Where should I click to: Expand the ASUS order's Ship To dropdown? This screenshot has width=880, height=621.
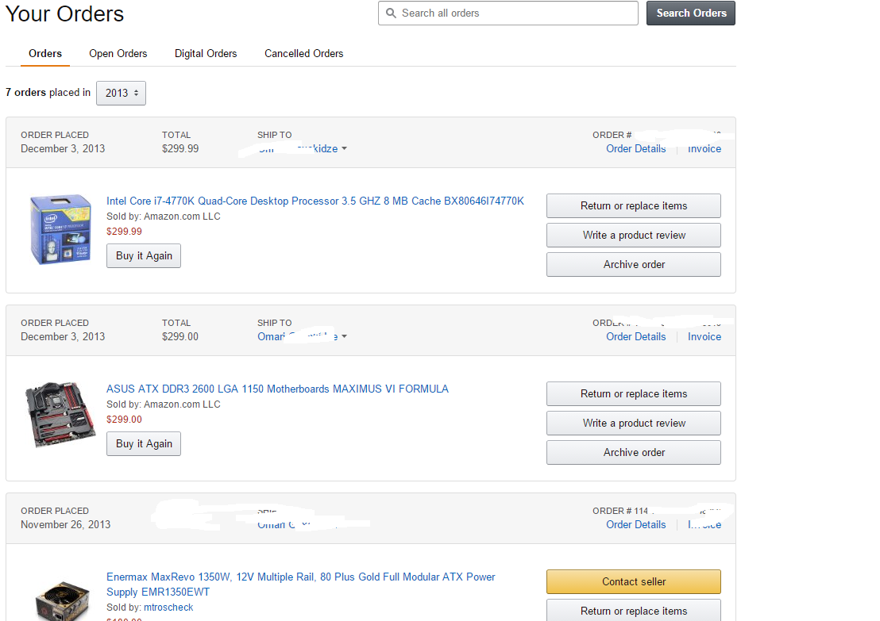coord(343,336)
